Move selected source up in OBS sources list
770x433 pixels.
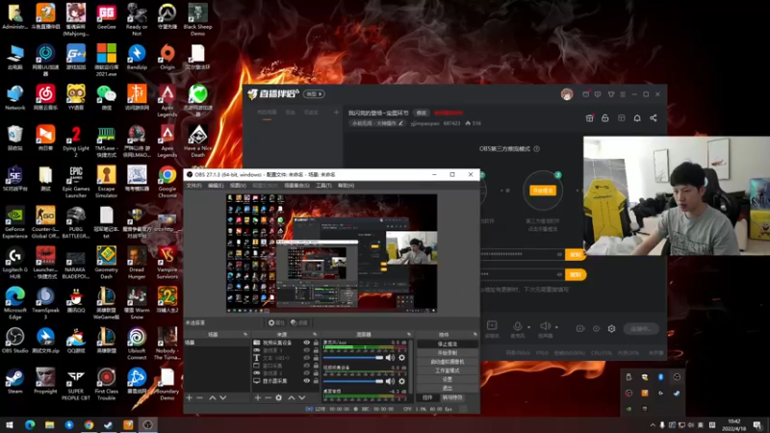click(292, 397)
